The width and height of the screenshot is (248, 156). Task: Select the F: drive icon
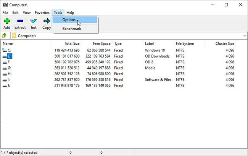[x=5, y=62]
